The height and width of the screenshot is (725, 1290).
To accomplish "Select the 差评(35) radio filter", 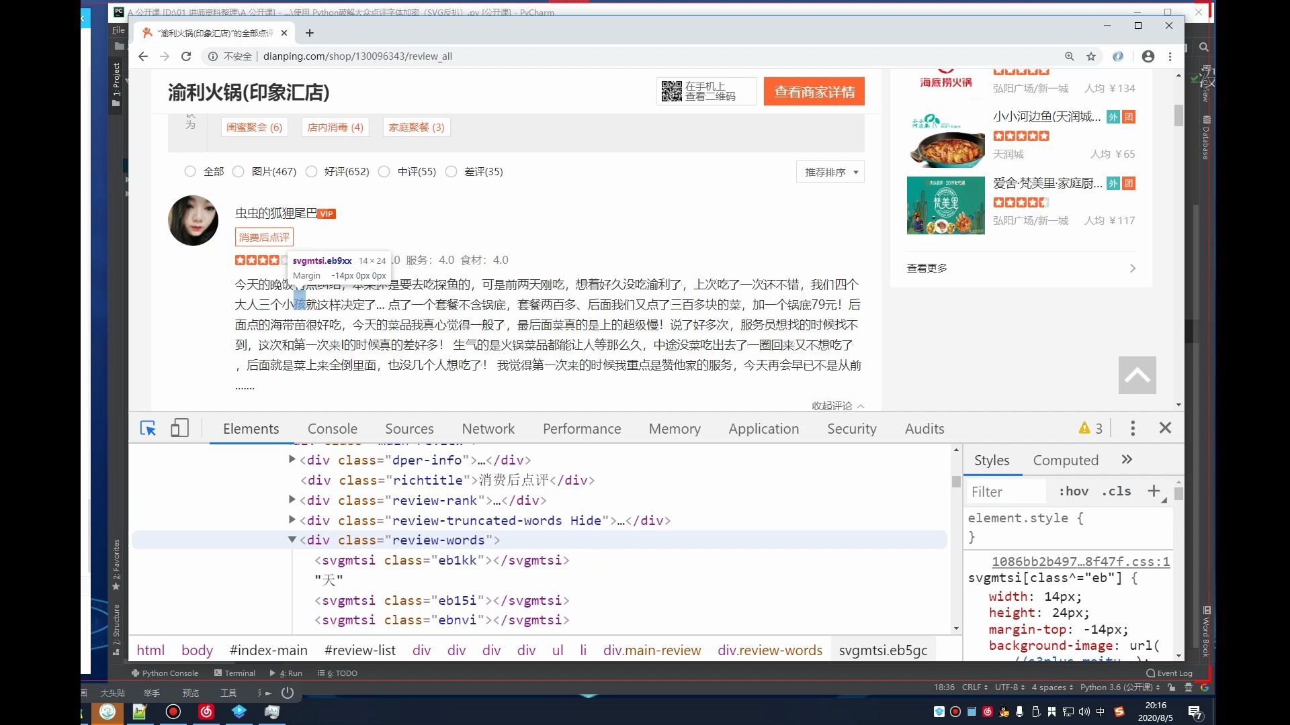I will click(451, 172).
